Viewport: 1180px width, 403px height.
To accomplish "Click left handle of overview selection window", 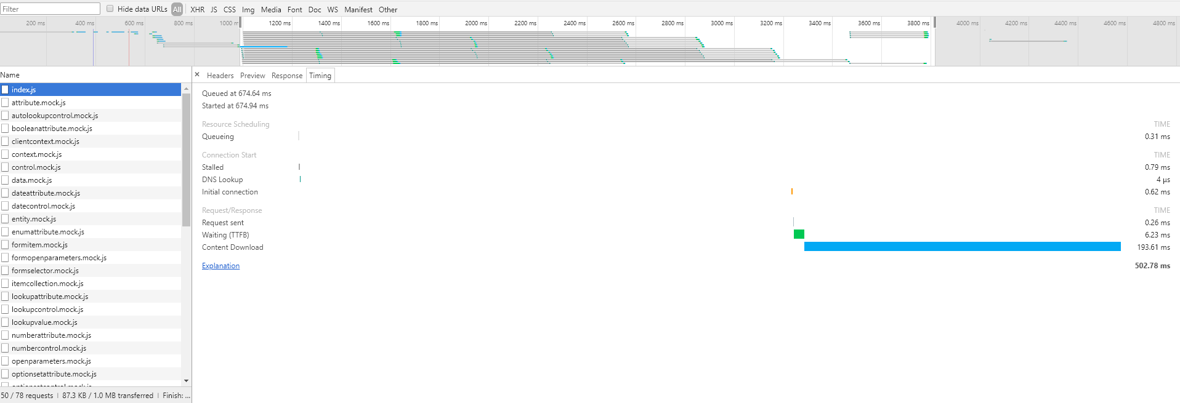I will point(240,23).
